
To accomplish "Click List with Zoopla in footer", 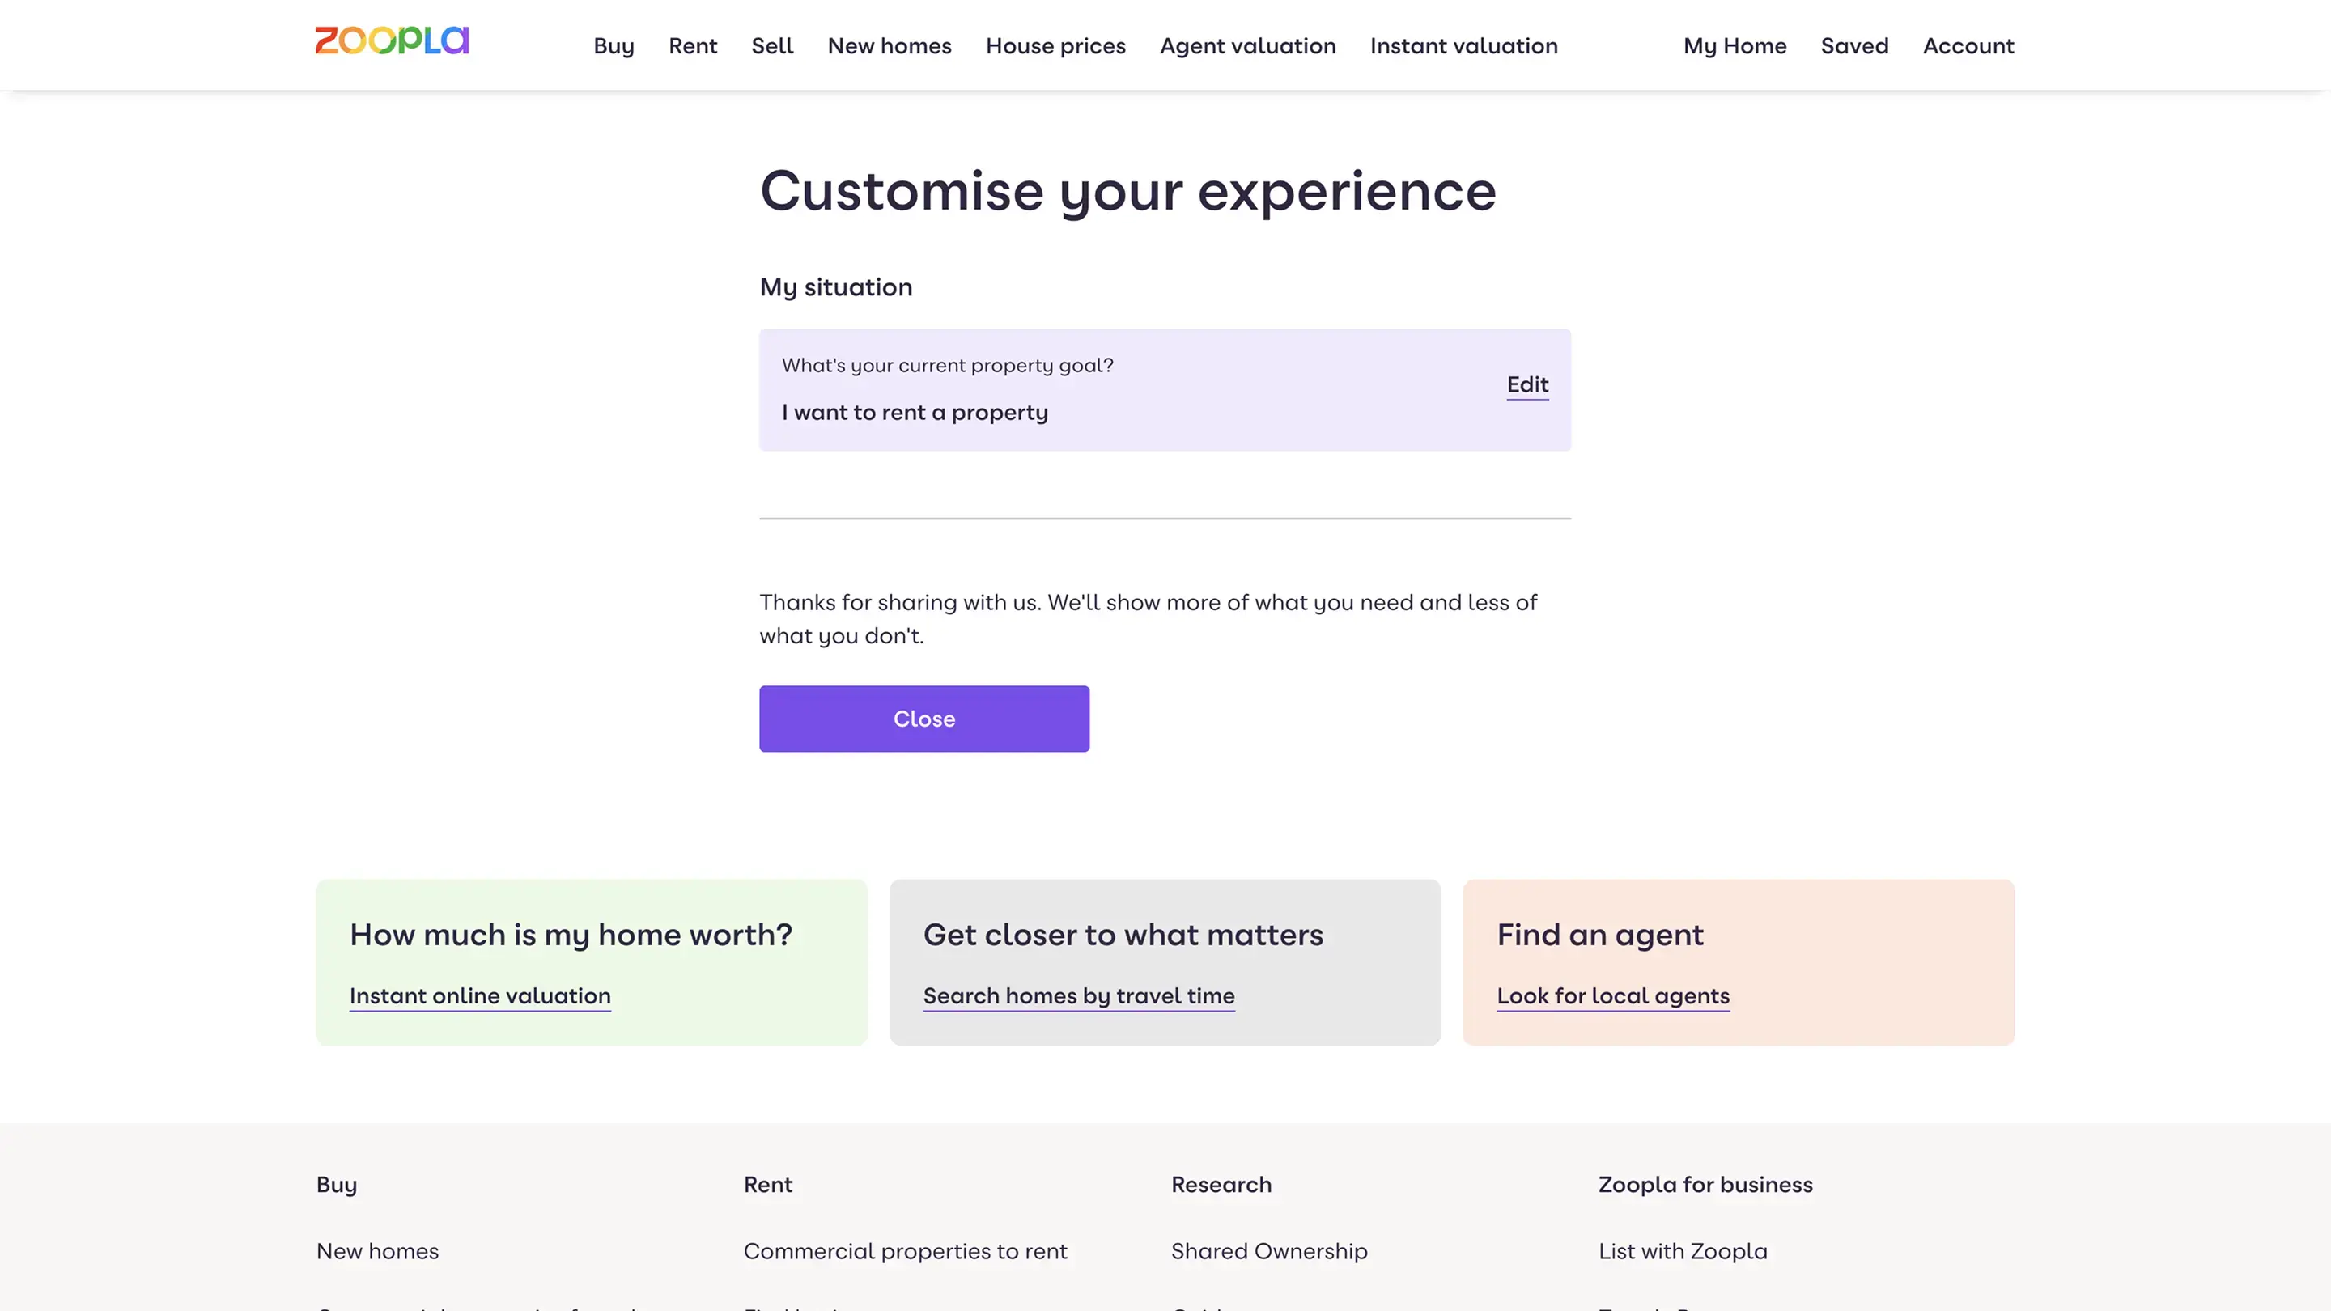I will (x=1682, y=1251).
